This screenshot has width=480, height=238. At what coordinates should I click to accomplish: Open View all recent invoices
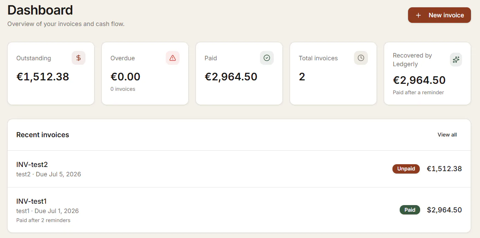tap(447, 135)
